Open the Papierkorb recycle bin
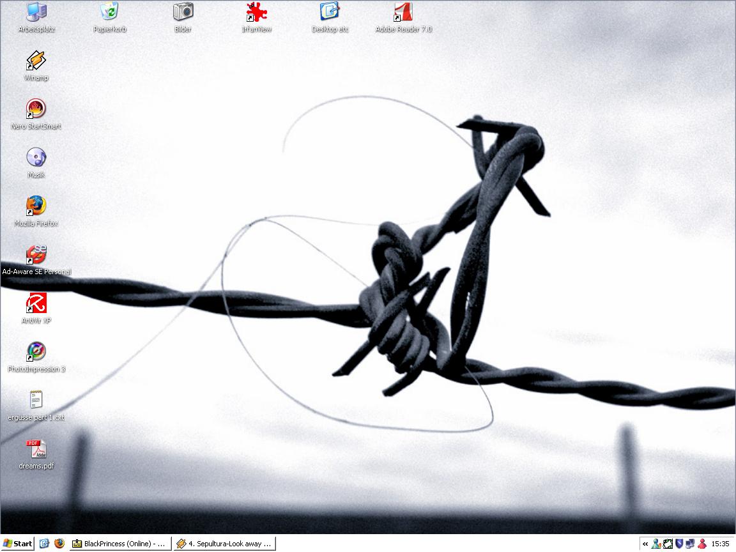Viewport: 736px width, 552px height. [x=110, y=12]
